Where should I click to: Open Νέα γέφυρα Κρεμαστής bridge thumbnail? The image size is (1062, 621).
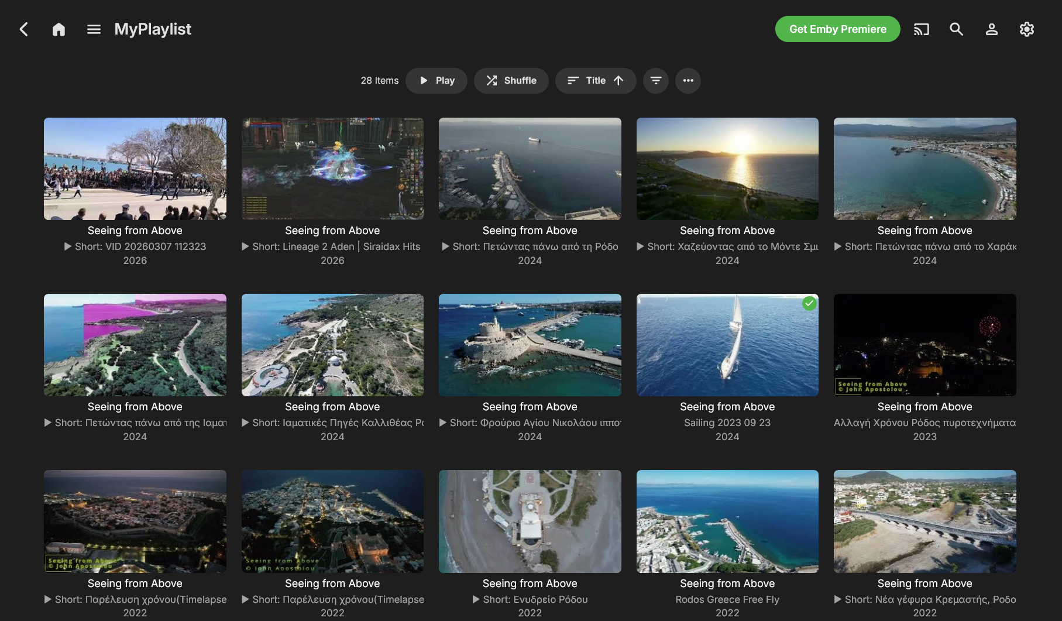pos(924,521)
